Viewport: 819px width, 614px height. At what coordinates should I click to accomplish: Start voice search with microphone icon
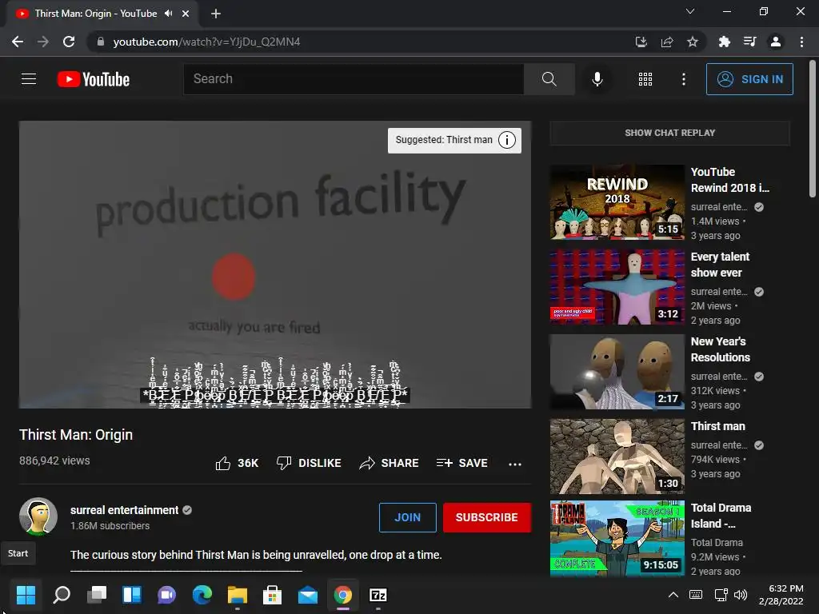[x=597, y=79]
